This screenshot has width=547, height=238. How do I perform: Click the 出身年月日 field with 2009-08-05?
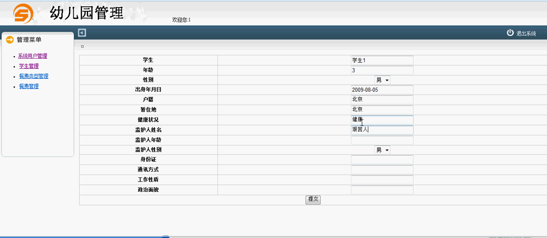(x=382, y=90)
